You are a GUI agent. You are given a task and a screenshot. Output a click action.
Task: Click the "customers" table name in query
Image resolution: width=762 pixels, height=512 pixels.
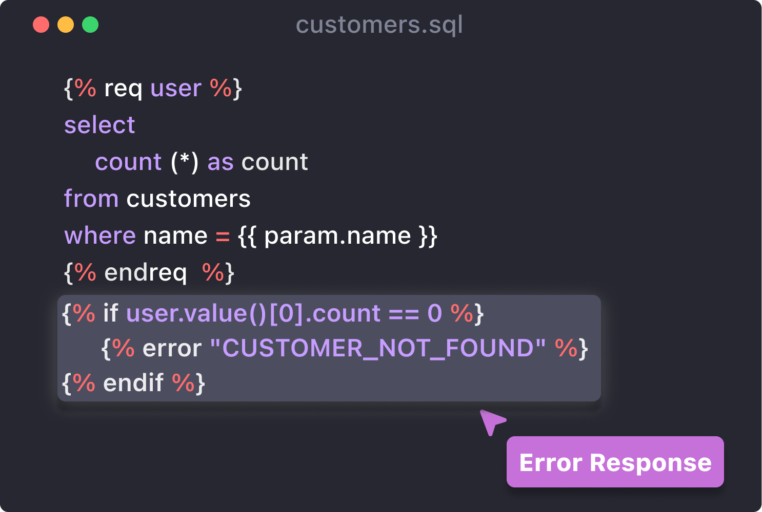tap(188, 199)
